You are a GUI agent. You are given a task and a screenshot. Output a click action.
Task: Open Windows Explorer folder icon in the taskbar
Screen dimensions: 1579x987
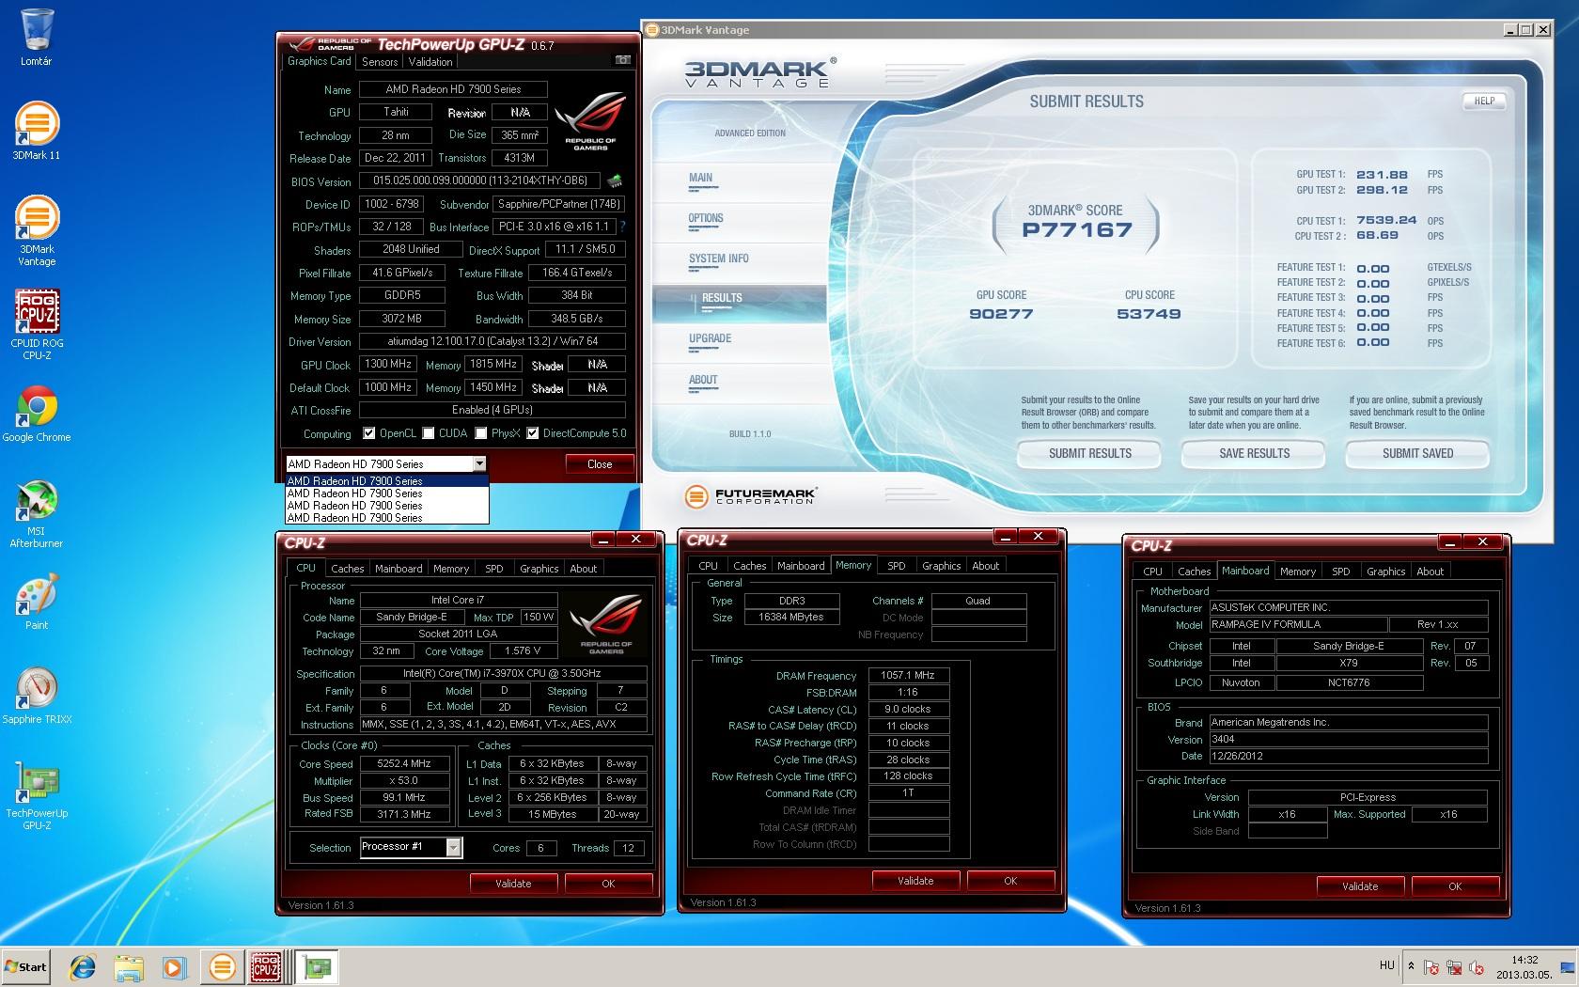point(129,966)
